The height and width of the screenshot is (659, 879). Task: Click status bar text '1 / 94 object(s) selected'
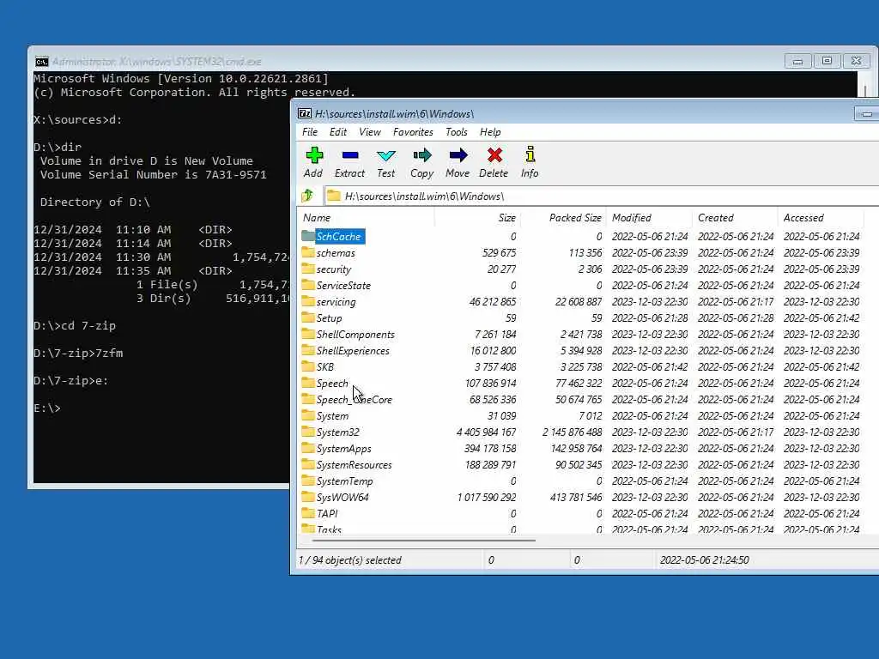point(350,559)
